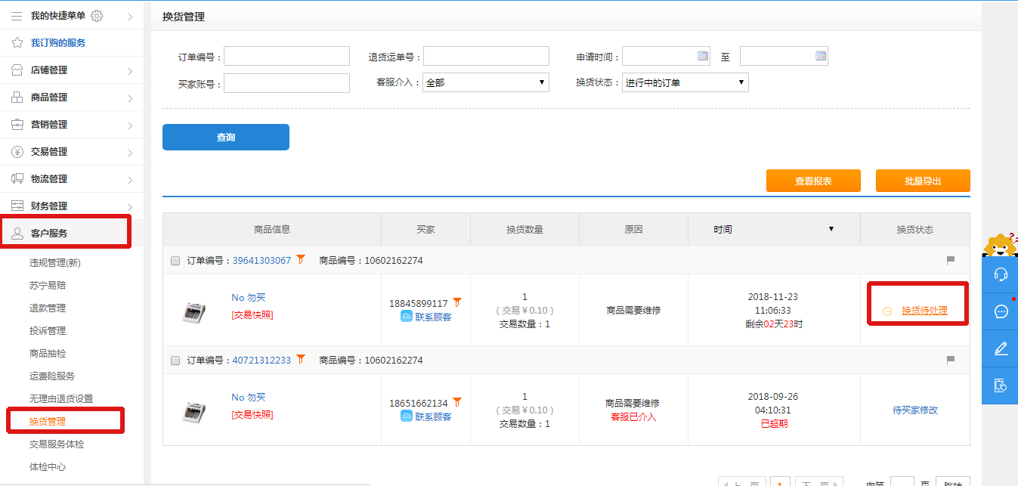Click the blue 查询 button
The height and width of the screenshot is (486, 1018).
[225, 137]
